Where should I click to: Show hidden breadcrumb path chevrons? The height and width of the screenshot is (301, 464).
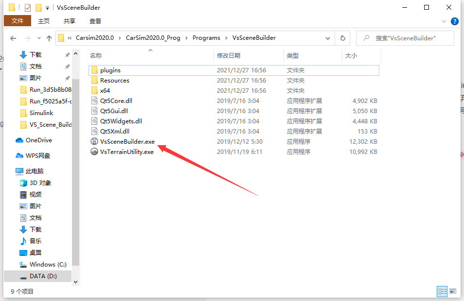70,38
